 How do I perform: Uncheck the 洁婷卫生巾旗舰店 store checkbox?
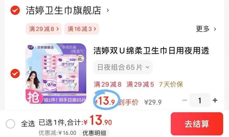pos(15,10)
